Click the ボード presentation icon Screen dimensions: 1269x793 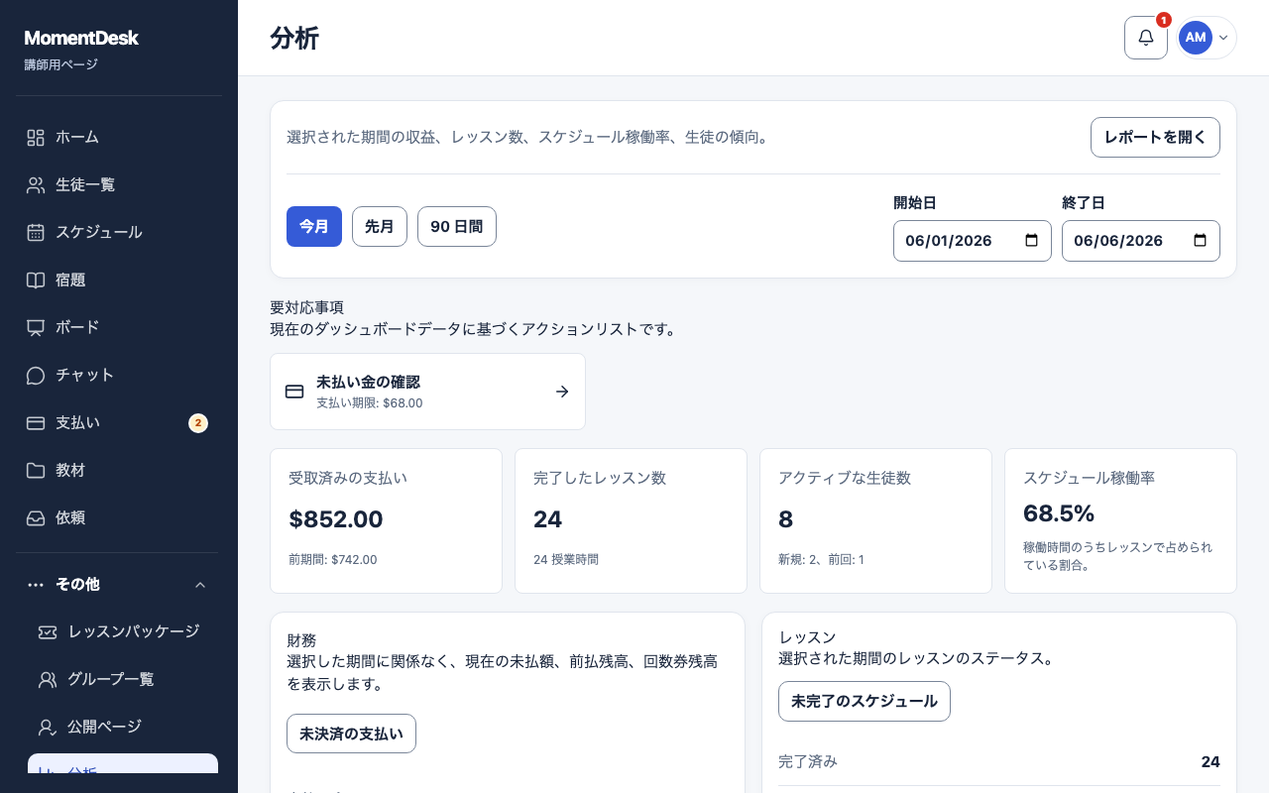click(x=36, y=328)
